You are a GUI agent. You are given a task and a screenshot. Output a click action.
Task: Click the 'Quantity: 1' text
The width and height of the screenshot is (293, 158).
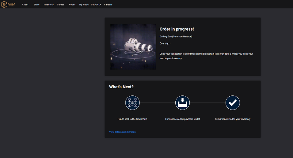coord(165,43)
